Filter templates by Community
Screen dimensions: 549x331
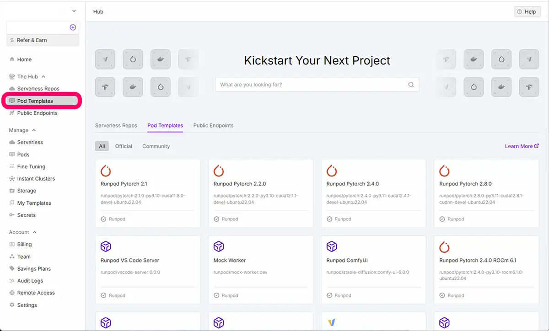[x=156, y=146]
